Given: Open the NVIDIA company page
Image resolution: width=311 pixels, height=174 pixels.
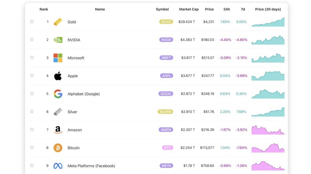Looking at the screenshot, I should [x=74, y=40].
